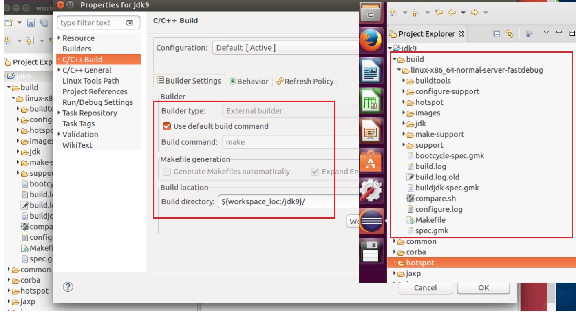This screenshot has width=576, height=318.
Task: Toggle the Use default build command checkbox
Action: pyautogui.click(x=166, y=126)
